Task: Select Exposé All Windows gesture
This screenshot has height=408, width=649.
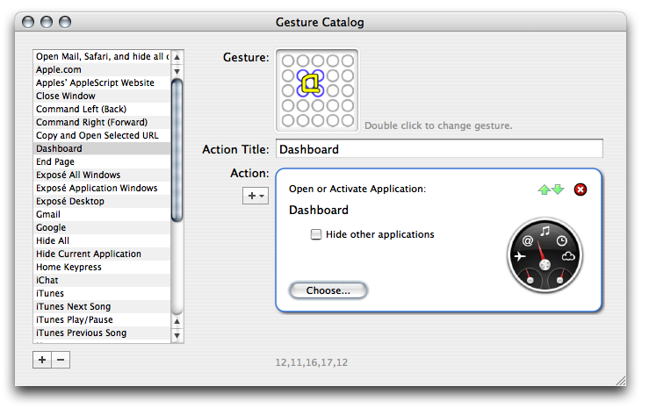Action: pos(78,175)
